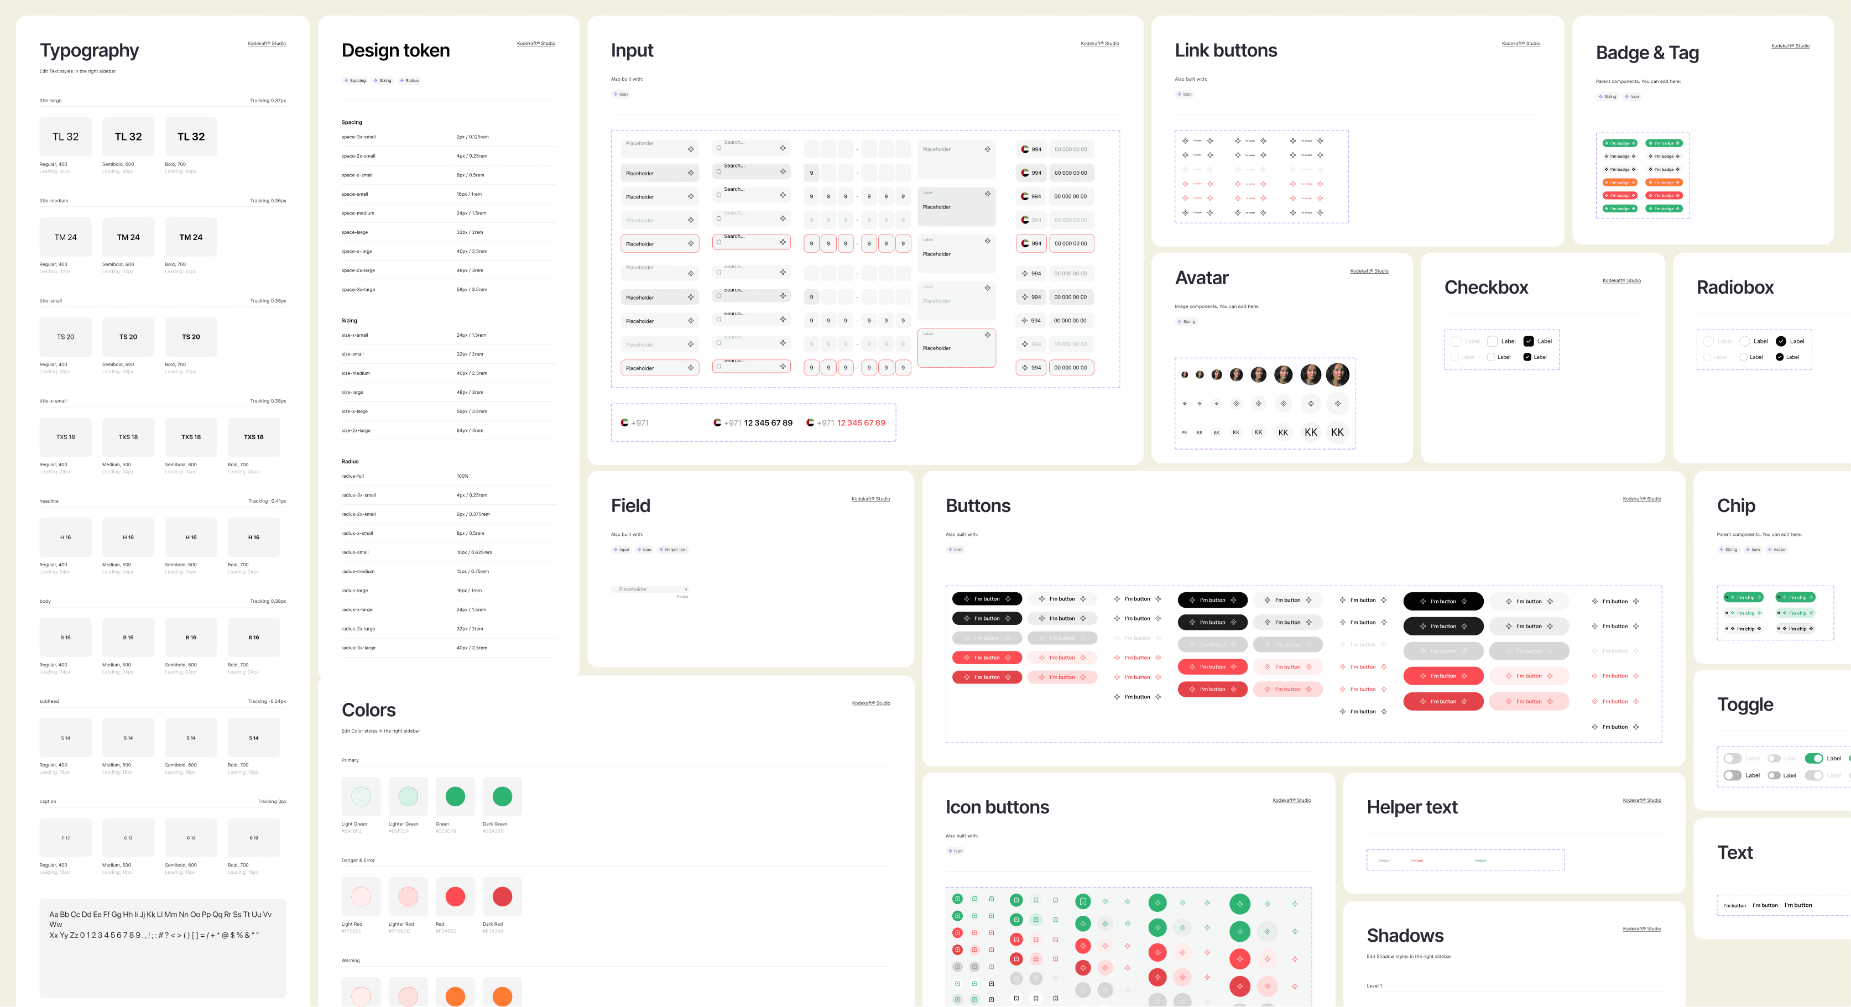Click the largest gray placeholder-icon avatar

(1337, 404)
